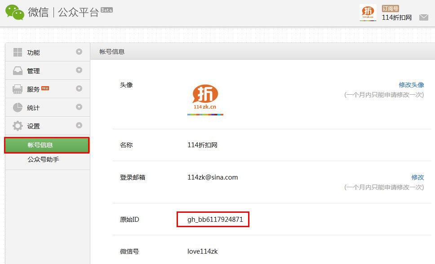Open the mail envelope icon in header
This screenshot has width=435, height=264.
(424, 18)
